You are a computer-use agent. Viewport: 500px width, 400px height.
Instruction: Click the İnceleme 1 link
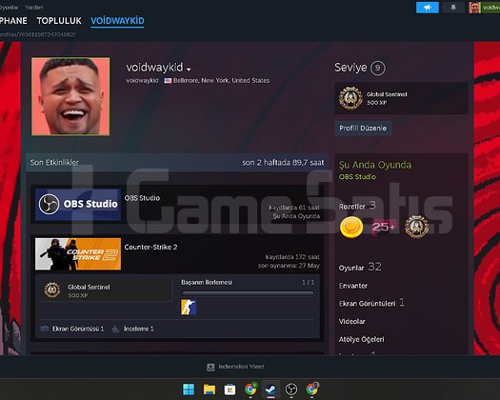pyautogui.click(x=139, y=329)
